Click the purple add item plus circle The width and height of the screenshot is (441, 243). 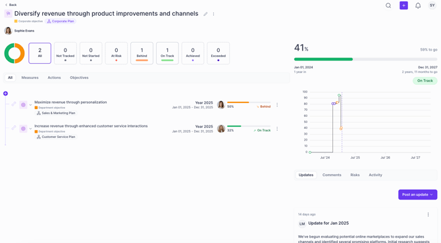coord(5,93)
